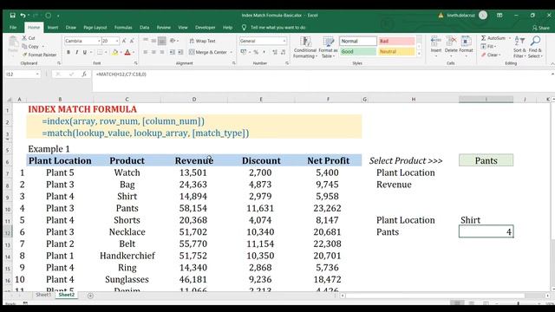This screenshot has height=312, width=555.
Task: Decrease the font size
Action: tap(132, 41)
